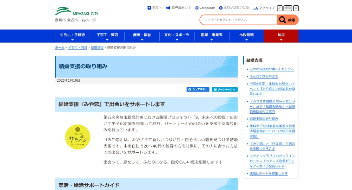
Task: Go to 子育て・教育 breadcrumb link
Action: tap(78, 47)
